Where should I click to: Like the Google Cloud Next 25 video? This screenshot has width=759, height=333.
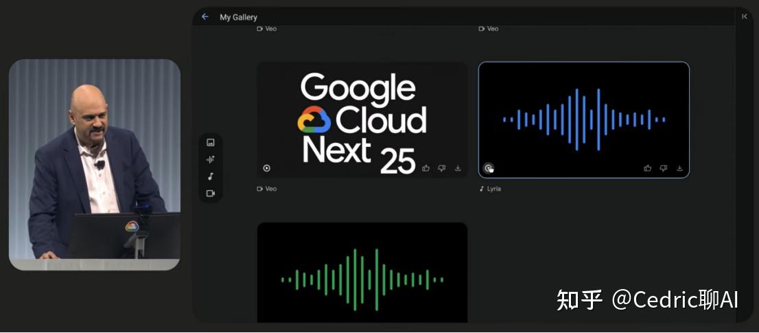(426, 168)
